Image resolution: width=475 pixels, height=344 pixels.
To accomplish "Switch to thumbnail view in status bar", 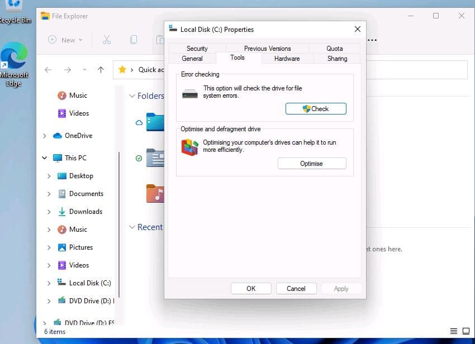I will tap(465, 332).
